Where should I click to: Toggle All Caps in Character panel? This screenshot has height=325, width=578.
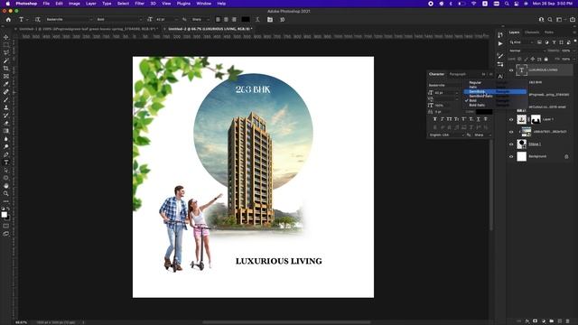(450, 119)
